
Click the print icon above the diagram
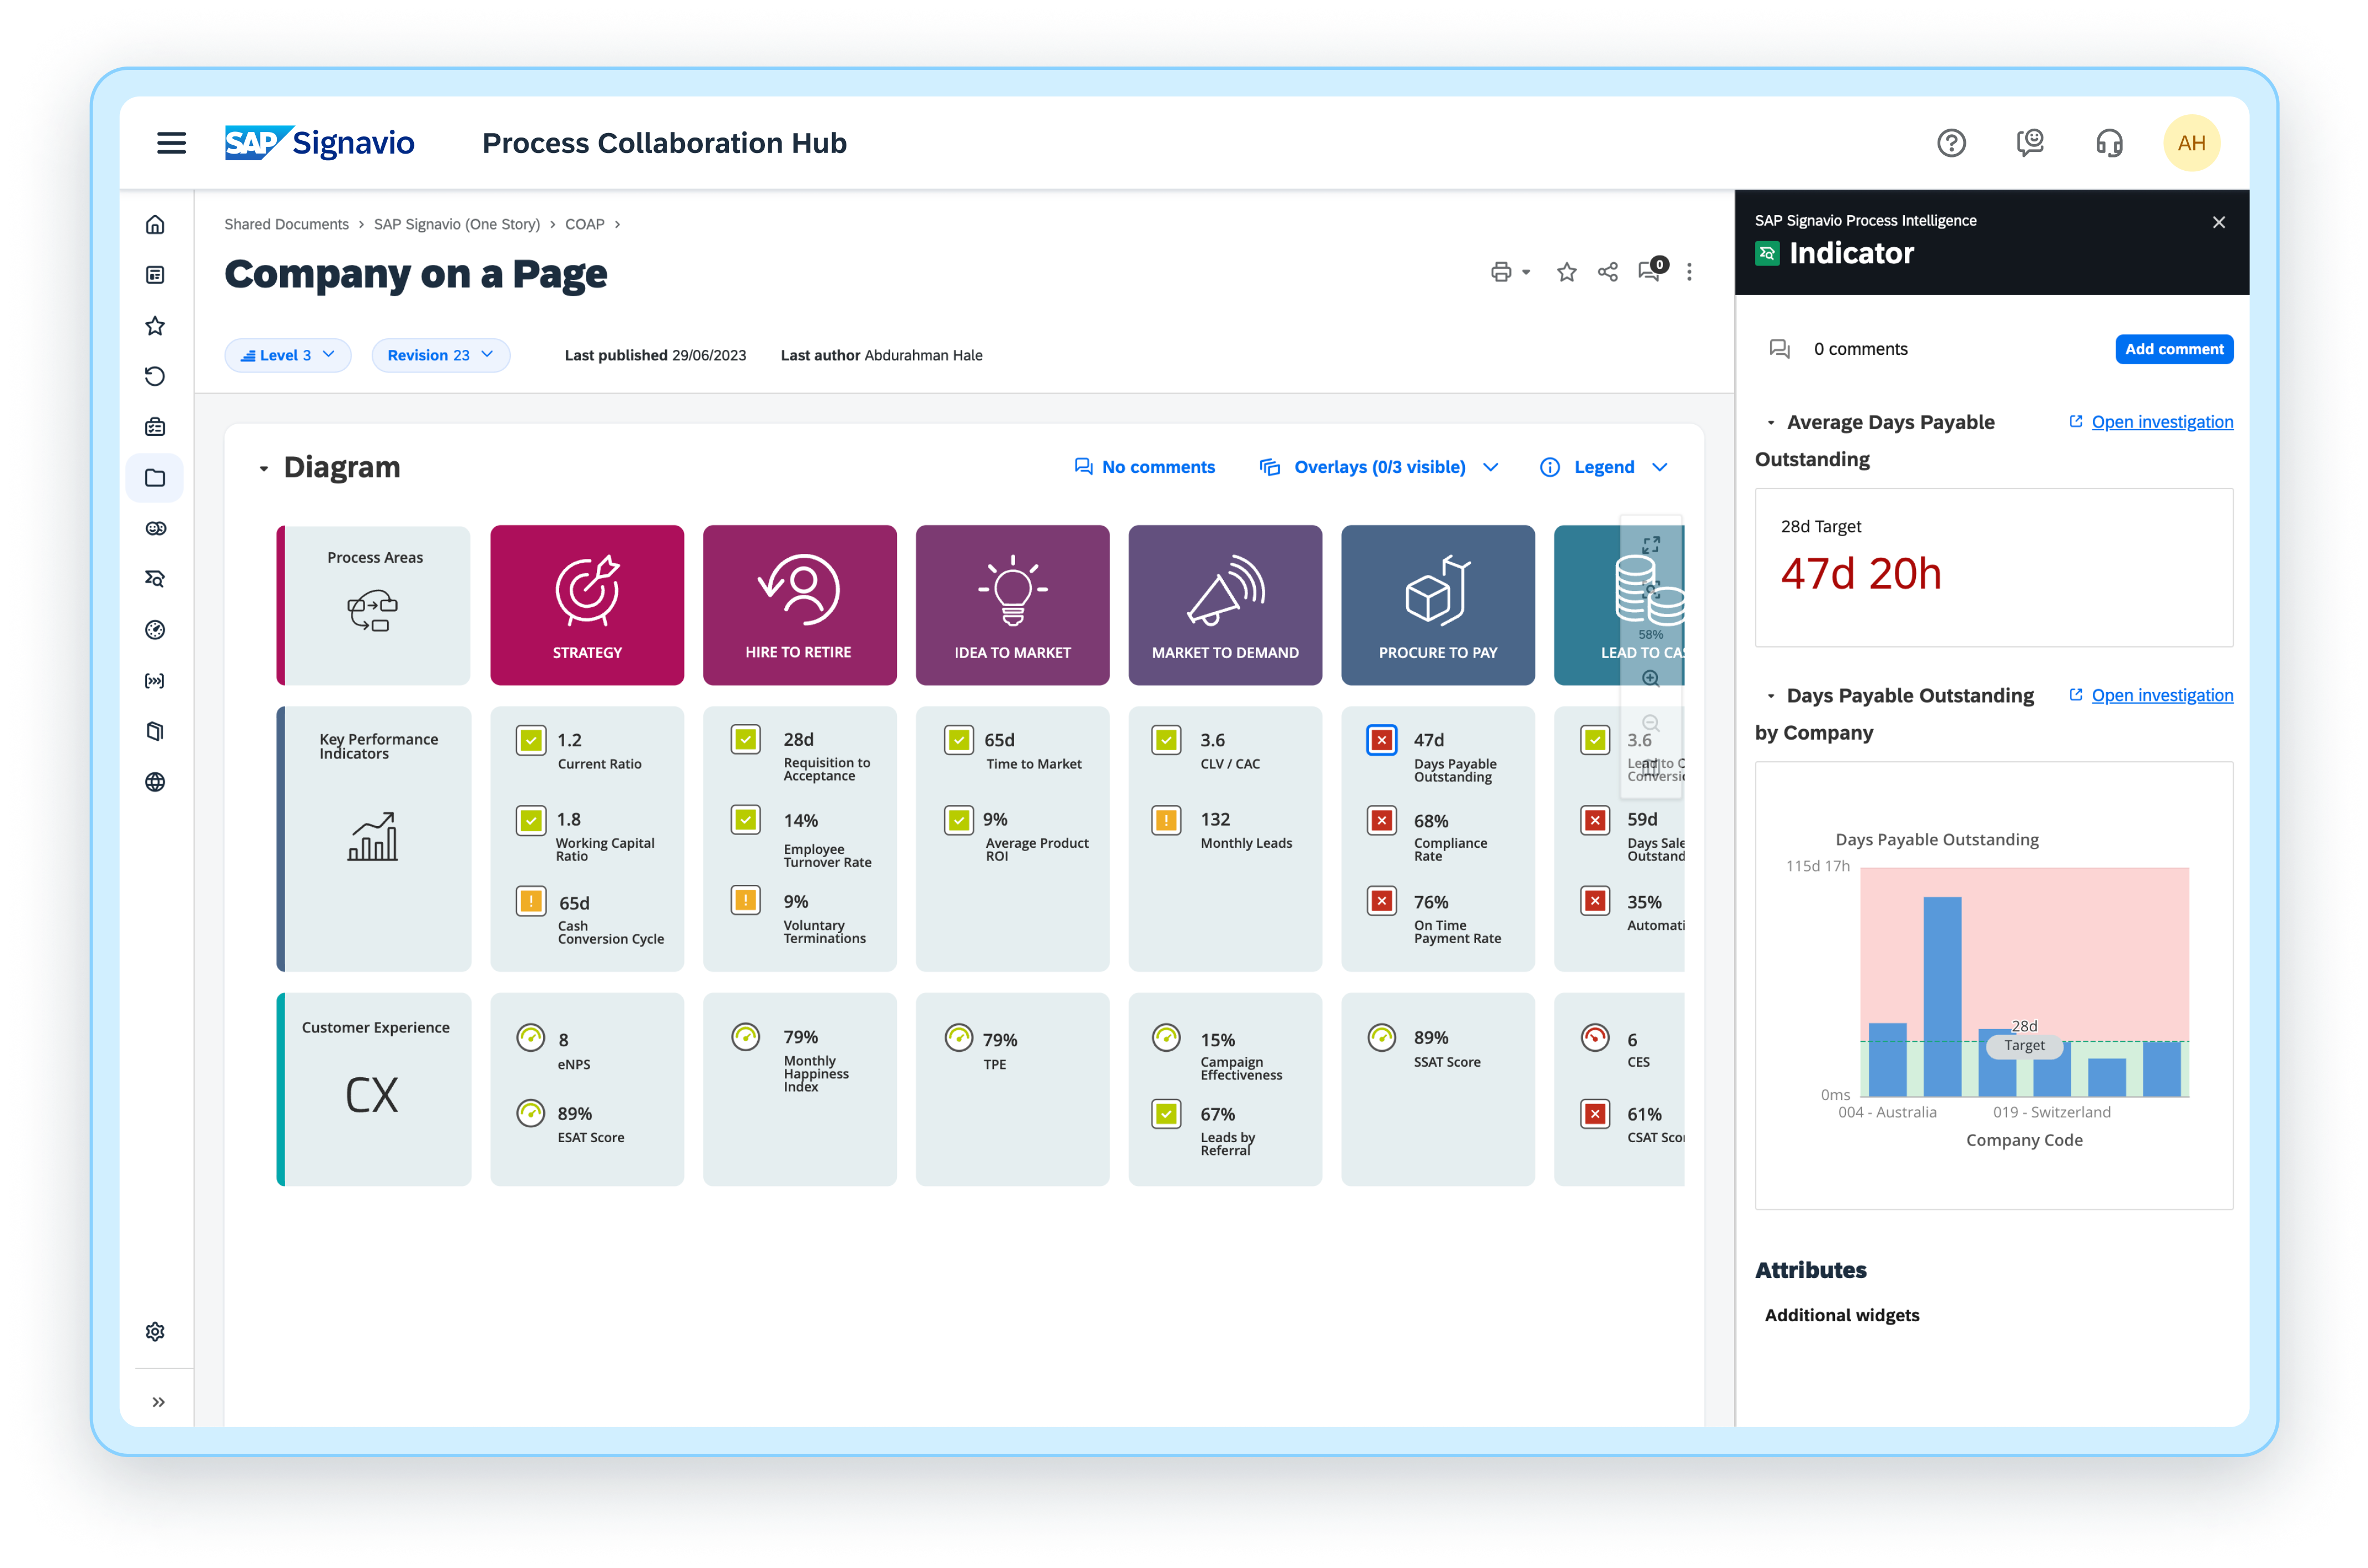1502,271
